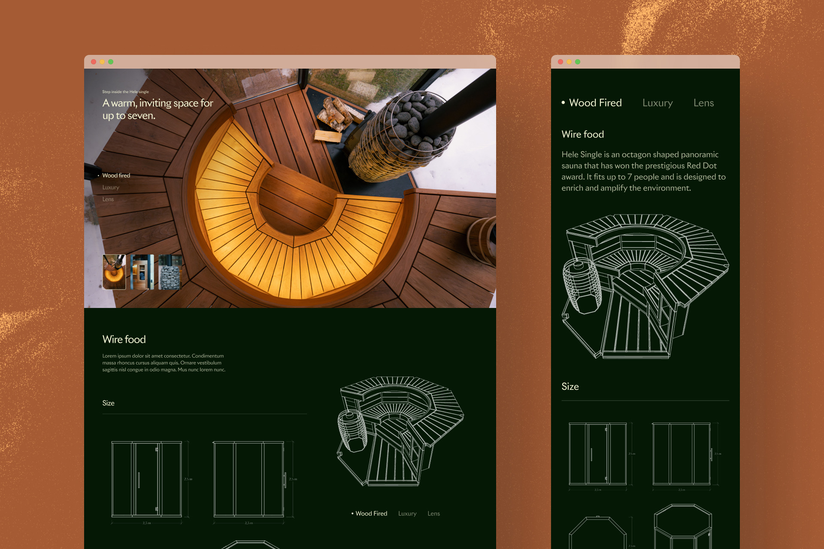Screen dimensions: 824x549
Task: Click side elevation drawing on desktop
Action: (249, 479)
